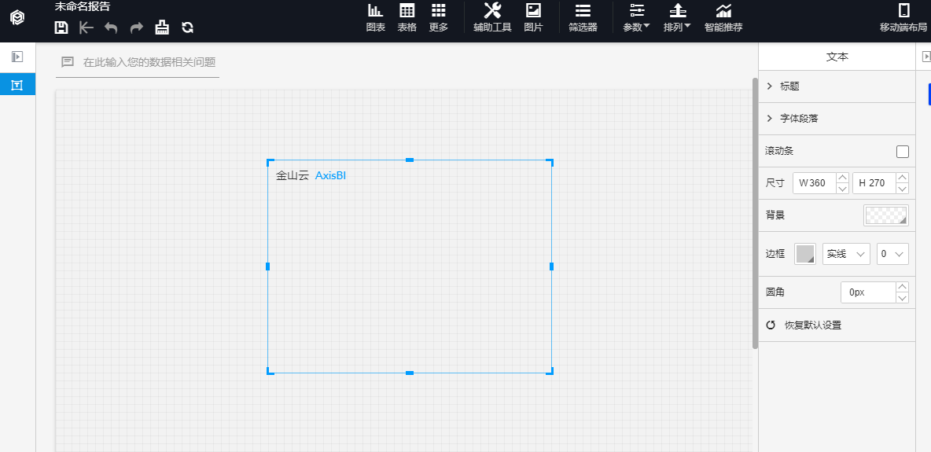The width and height of the screenshot is (931, 452).
Task: Click the height H 270 field
Action: click(874, 183)
